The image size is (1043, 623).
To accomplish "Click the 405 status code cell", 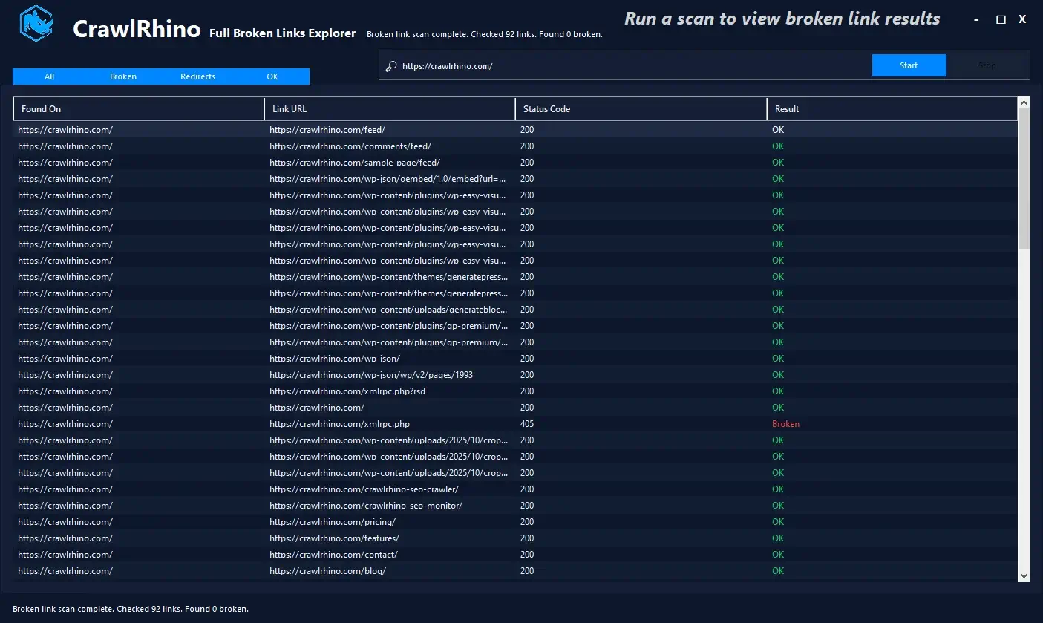I will 527,424.
